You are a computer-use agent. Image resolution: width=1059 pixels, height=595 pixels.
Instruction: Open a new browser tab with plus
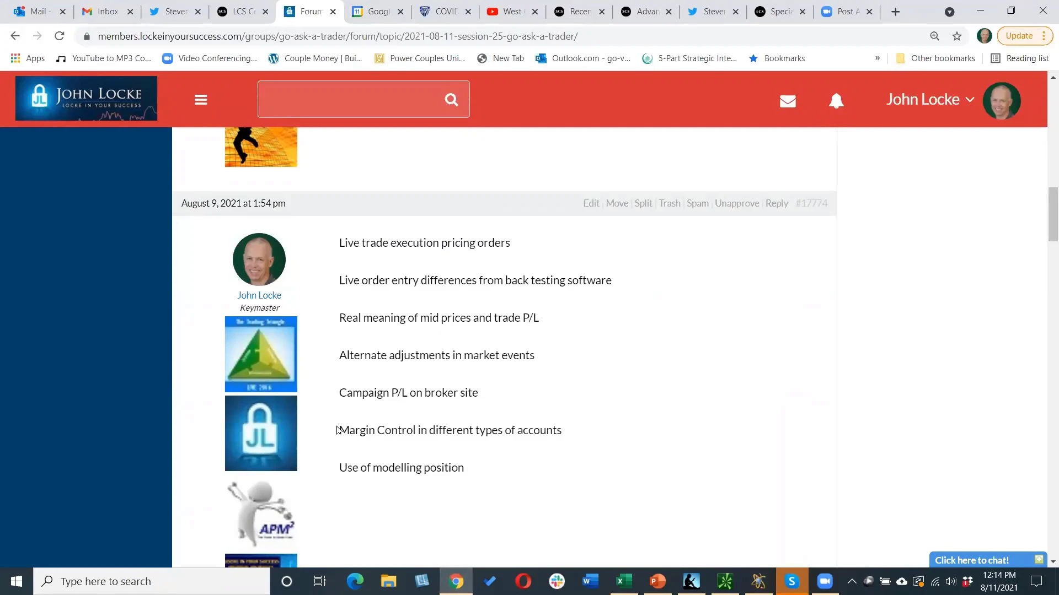click(x=896, y=12)
